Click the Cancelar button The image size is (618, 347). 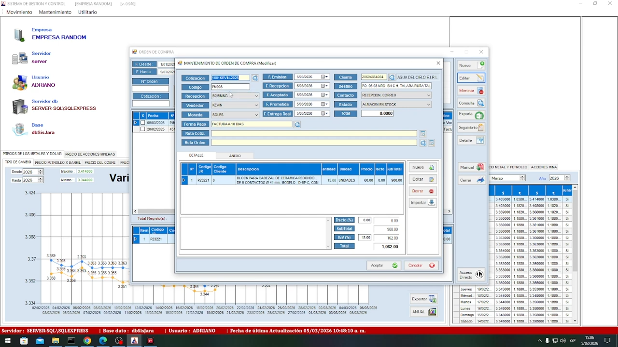[x=421, y=266]
